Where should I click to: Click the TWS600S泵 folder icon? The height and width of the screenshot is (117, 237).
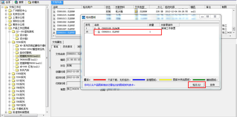pyautogui.click(x=17, y=60)
